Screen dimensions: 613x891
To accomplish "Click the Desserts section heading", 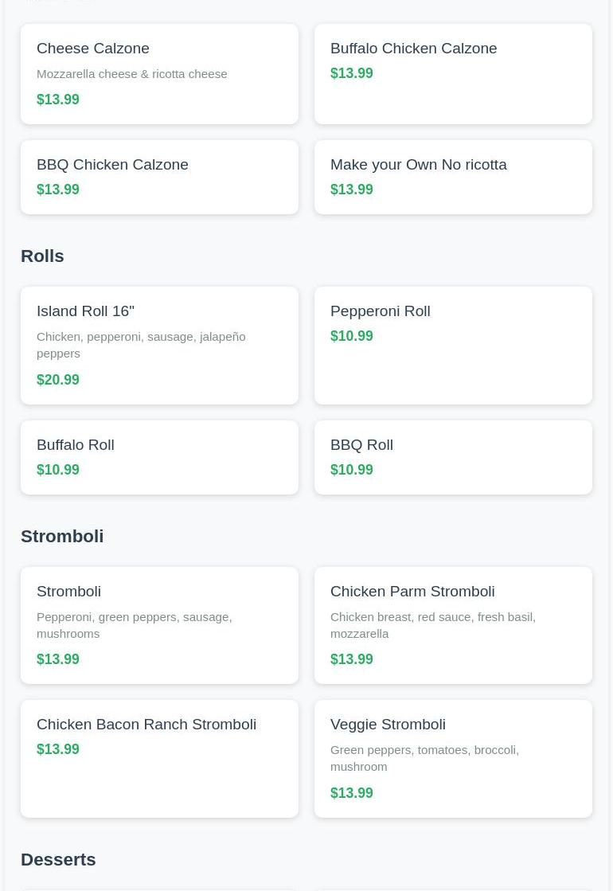I will coord(58,859).
